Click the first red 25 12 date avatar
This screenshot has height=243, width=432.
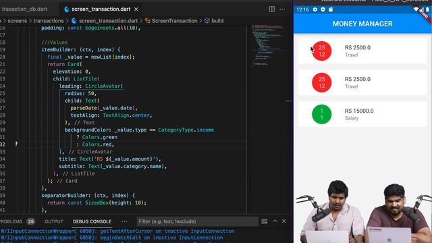coord(321,51)
